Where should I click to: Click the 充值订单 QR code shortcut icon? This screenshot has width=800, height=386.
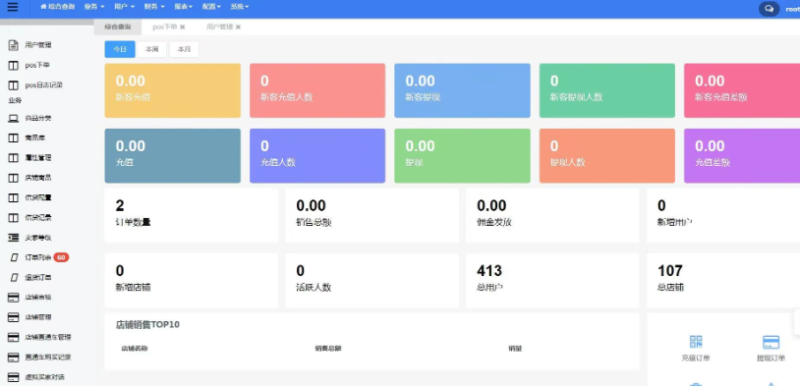pos(696,342)
